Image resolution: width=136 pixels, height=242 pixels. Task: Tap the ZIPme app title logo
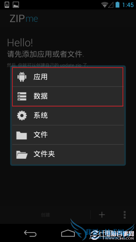pyautogui.click(x=24, y=19)
